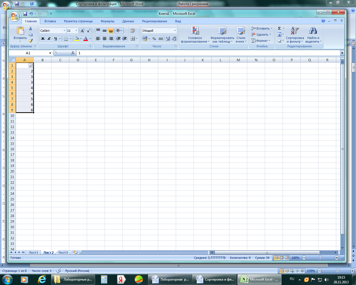Open Conditional Formatting menu
The image size is (356, 285).
195,35
